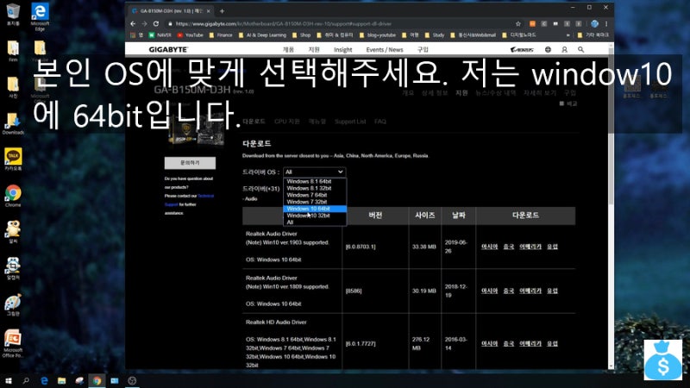Open the blog+youtube bookmark folder
The width and height of the screenshot is (690, 388).
(378, 35)
